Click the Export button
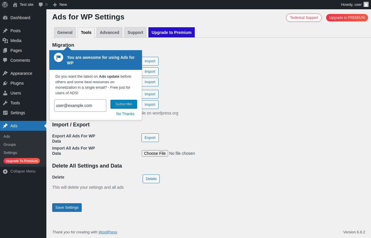Screen dimensions: 371x238 (x=150, y=138)
